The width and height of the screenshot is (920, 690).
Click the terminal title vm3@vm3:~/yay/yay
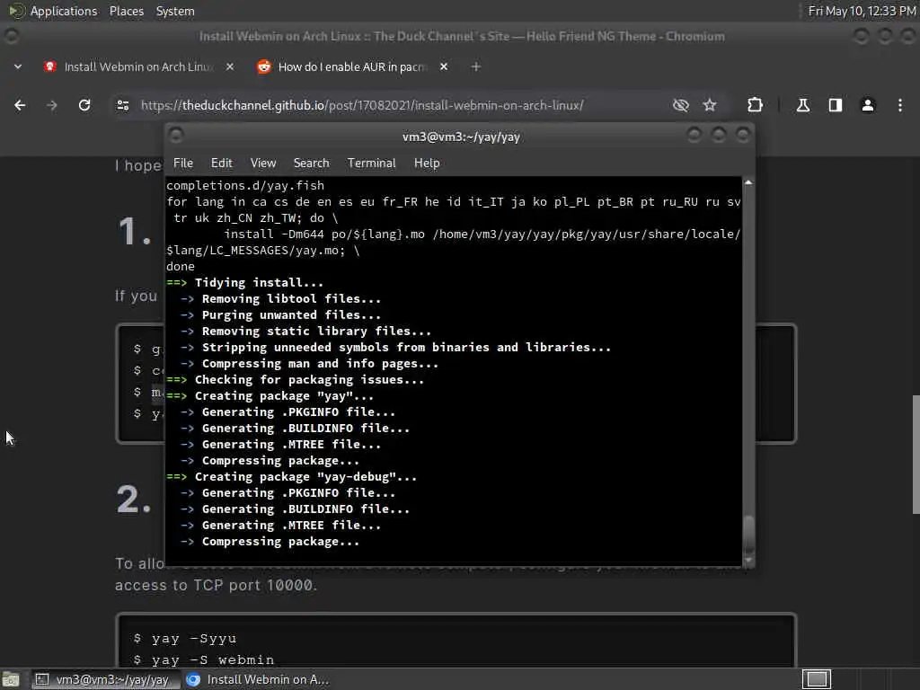coord(461,137)
